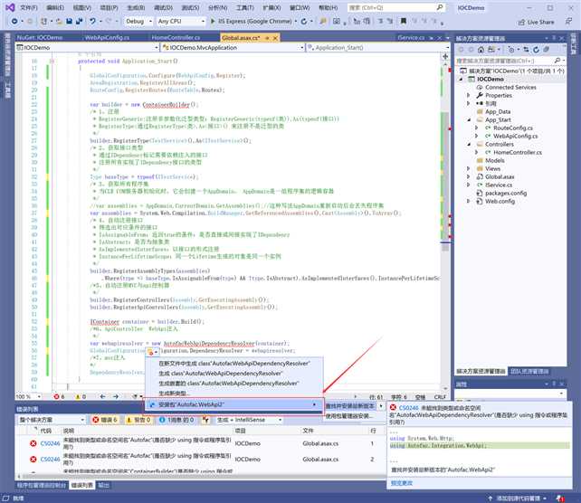Click the Undo toolbar icon
581x503 pixels.
click(x=92, y=22)
